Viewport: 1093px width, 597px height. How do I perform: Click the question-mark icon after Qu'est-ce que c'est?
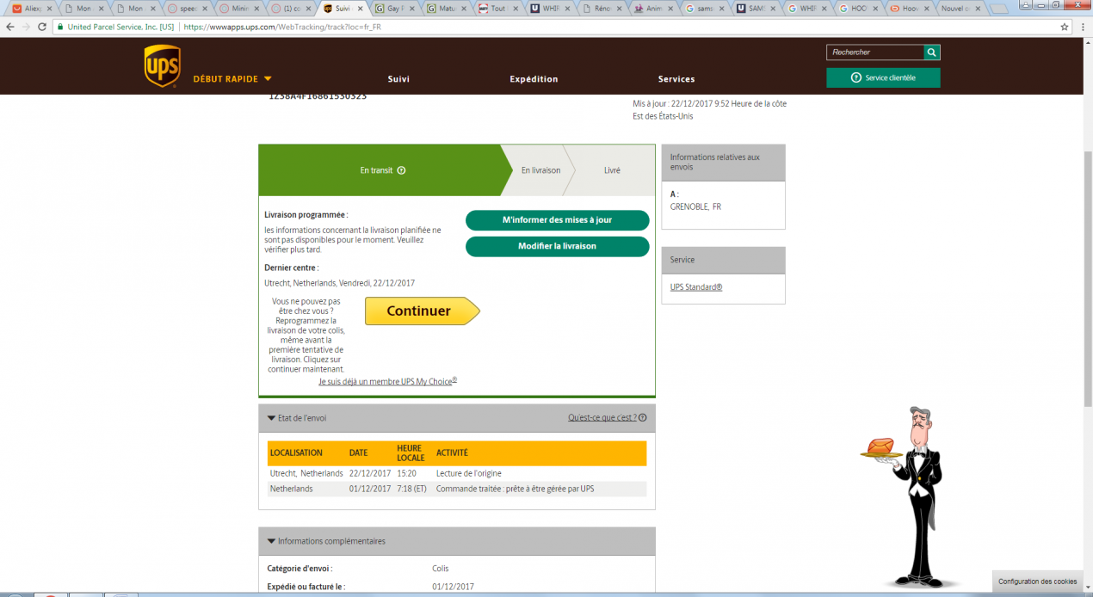click(x=643, y=418)
